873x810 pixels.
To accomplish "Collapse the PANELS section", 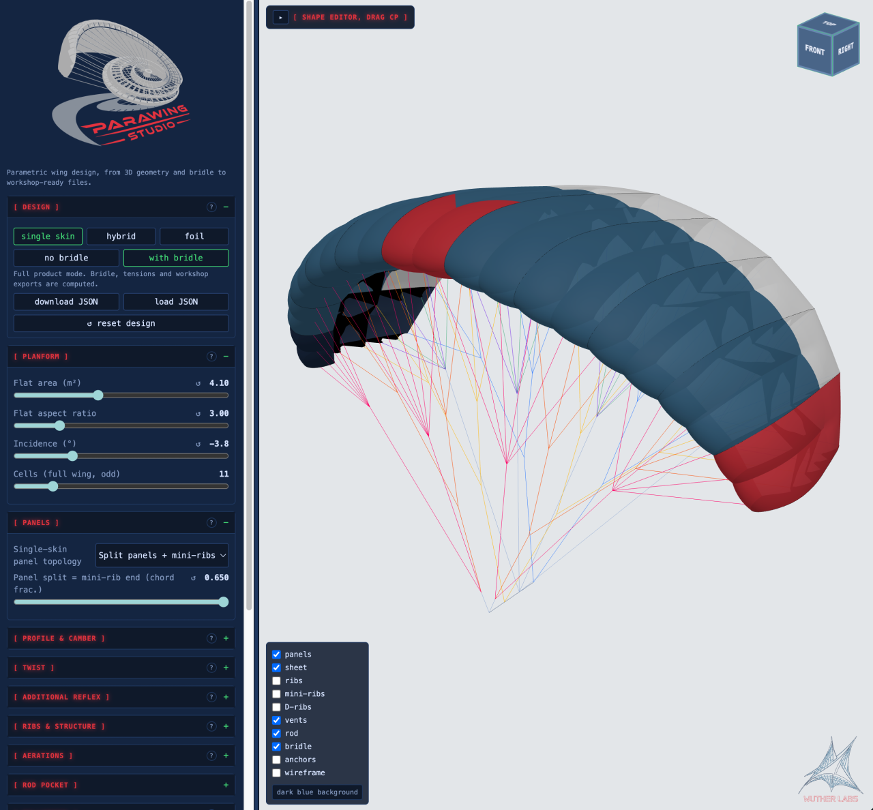I will [x=226, y=523].
